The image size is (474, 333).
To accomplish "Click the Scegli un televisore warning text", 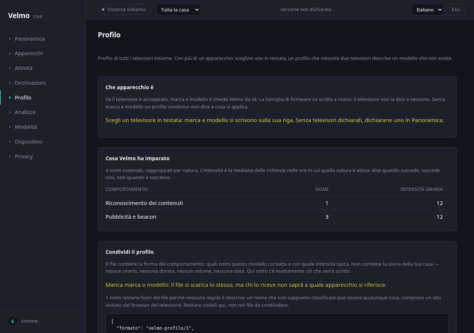I will tap(274, 120).
